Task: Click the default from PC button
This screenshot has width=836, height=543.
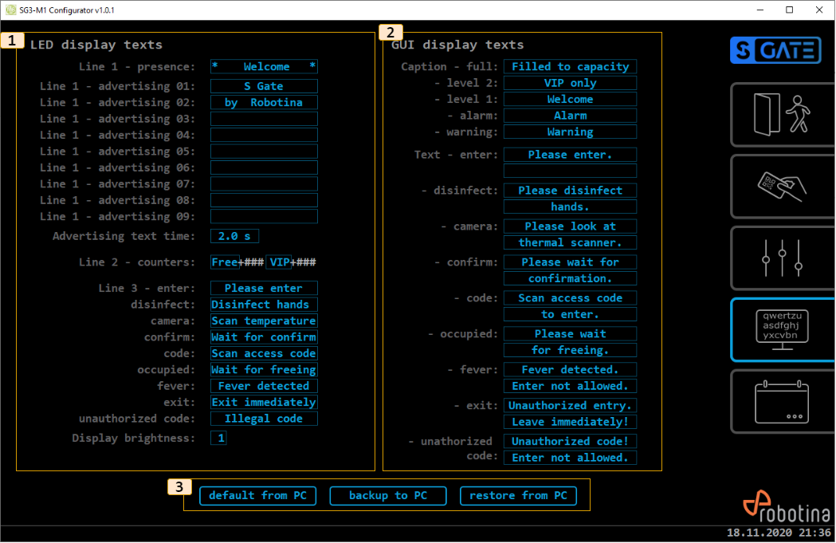Action: pyautogui.click(x=257, y=496)
